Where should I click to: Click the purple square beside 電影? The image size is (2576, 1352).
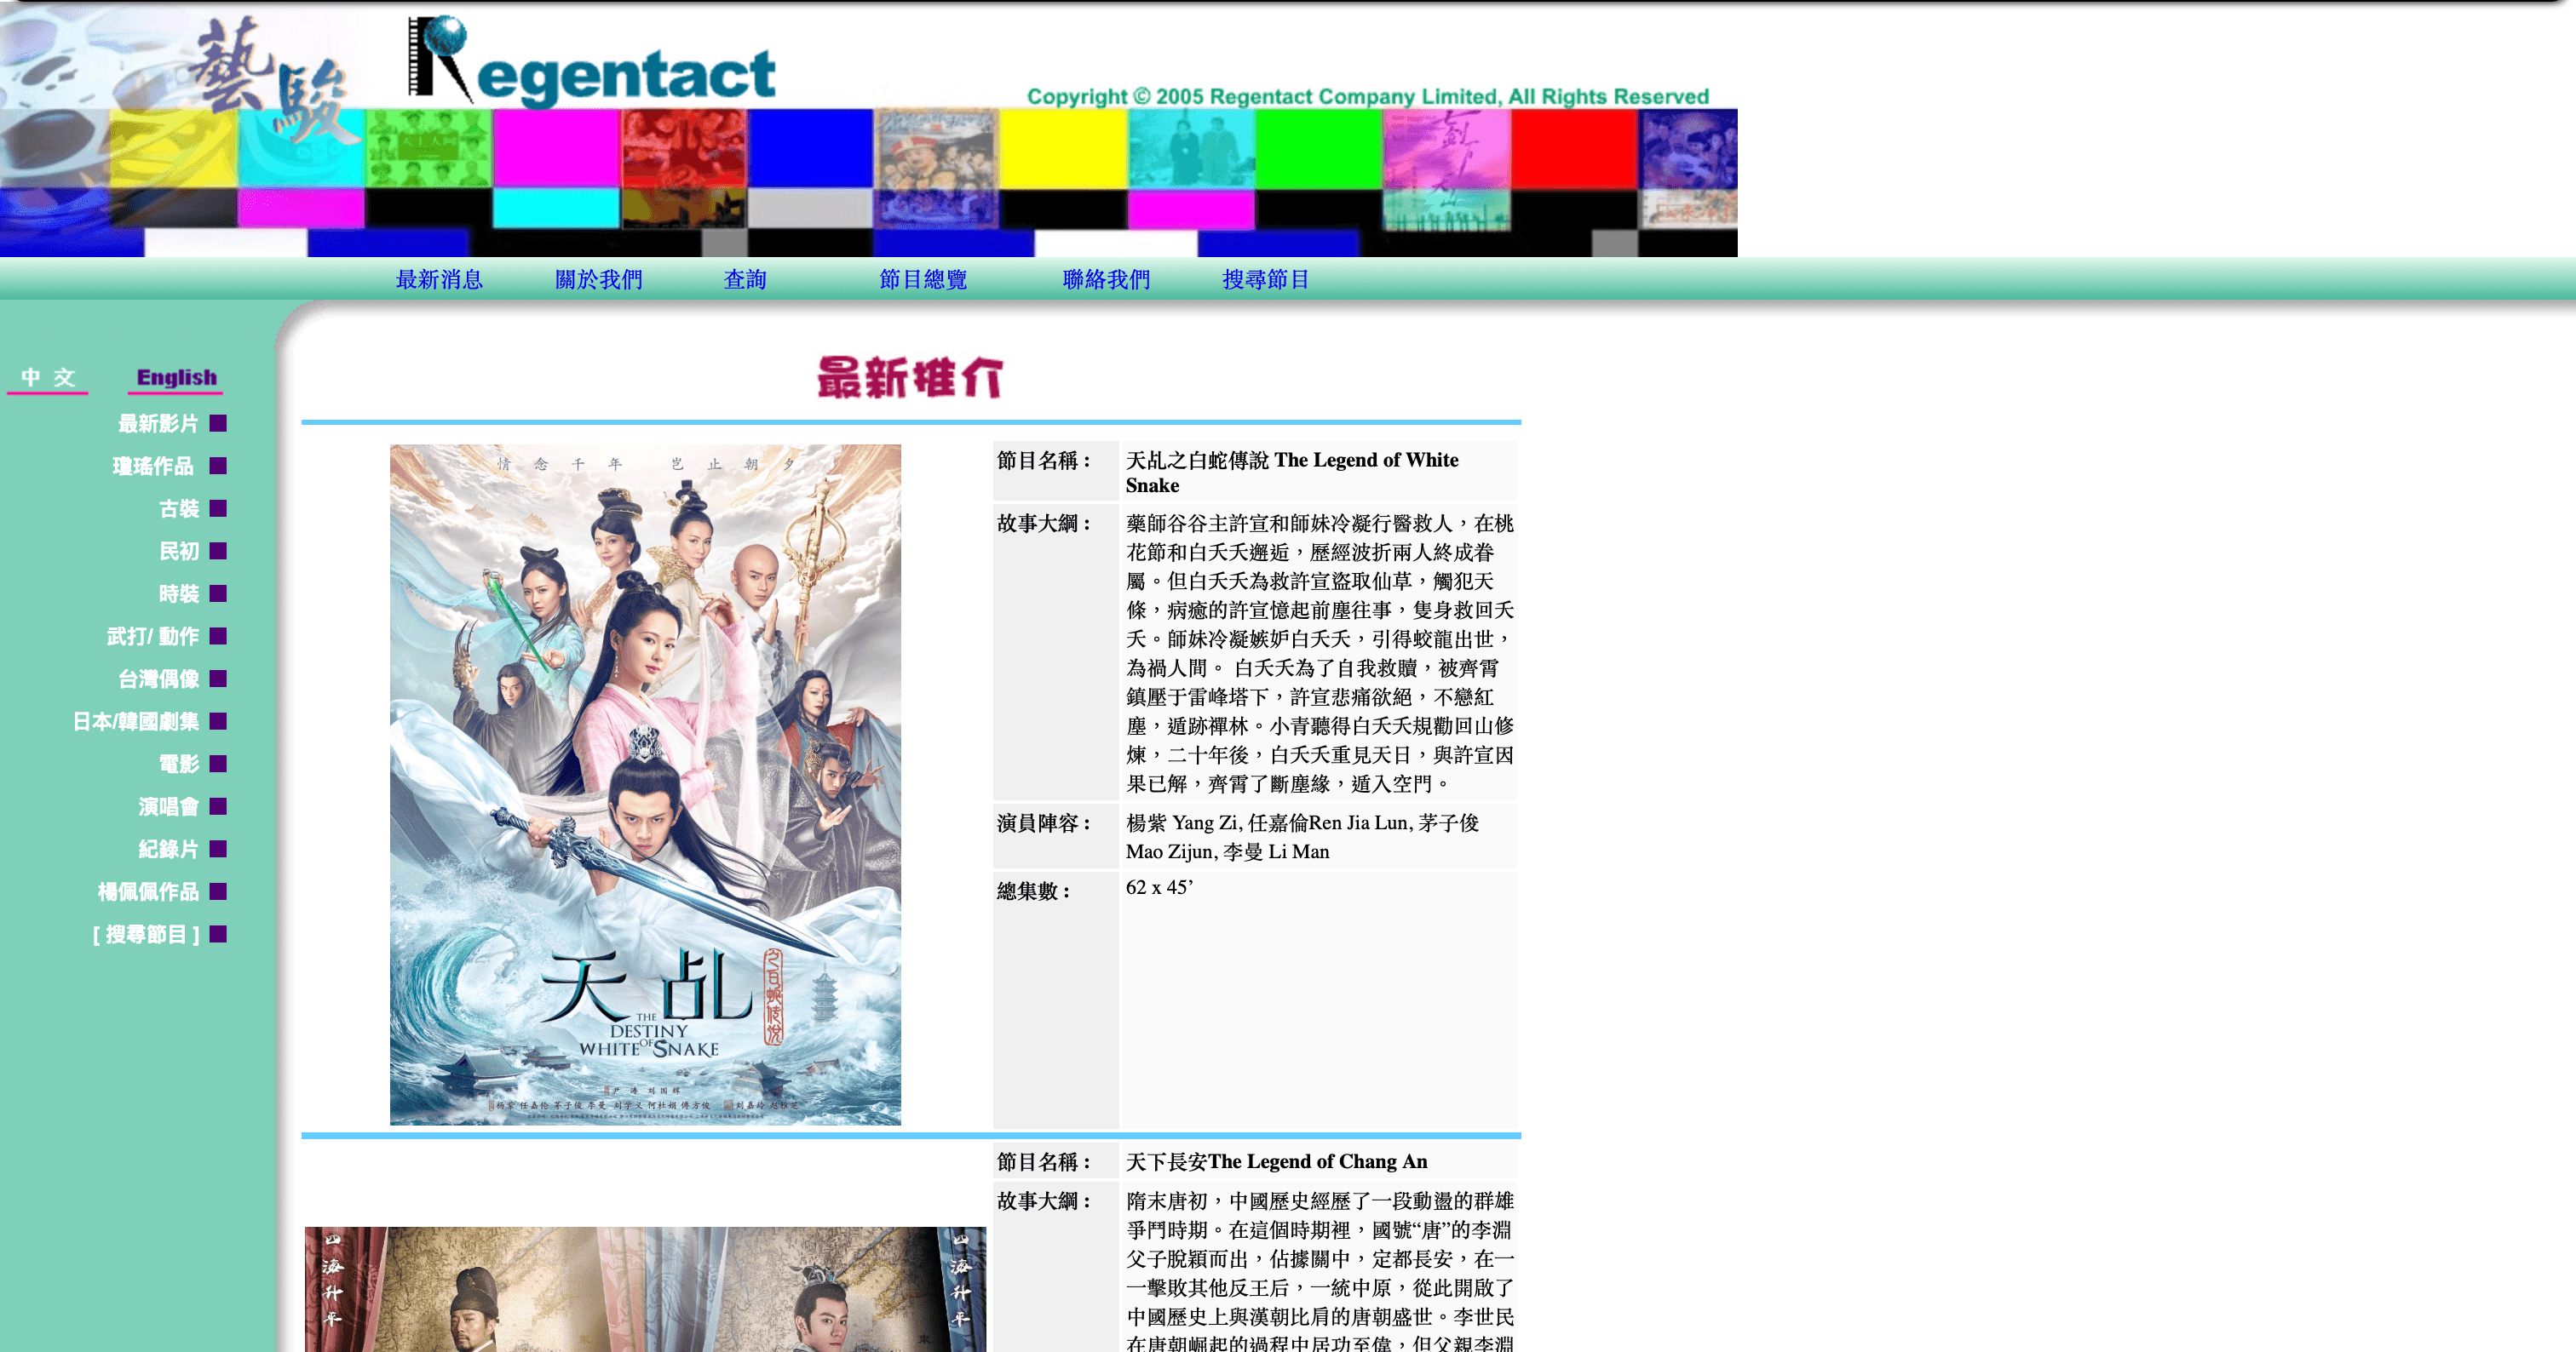219,764
